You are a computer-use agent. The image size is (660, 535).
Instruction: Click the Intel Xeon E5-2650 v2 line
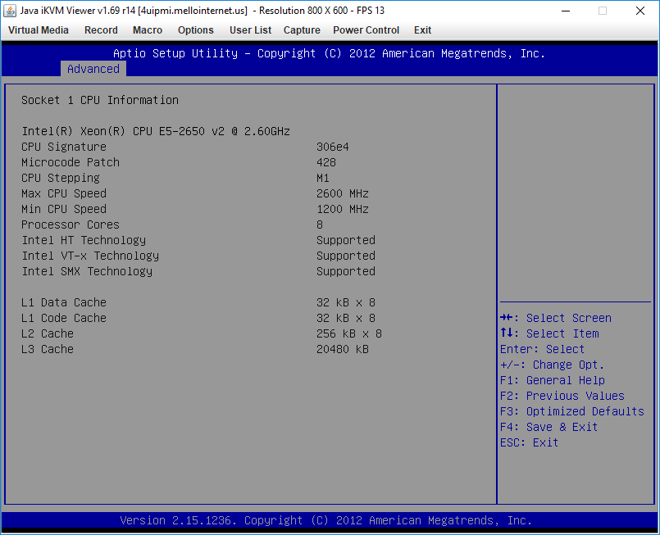(x=156, y=131)
